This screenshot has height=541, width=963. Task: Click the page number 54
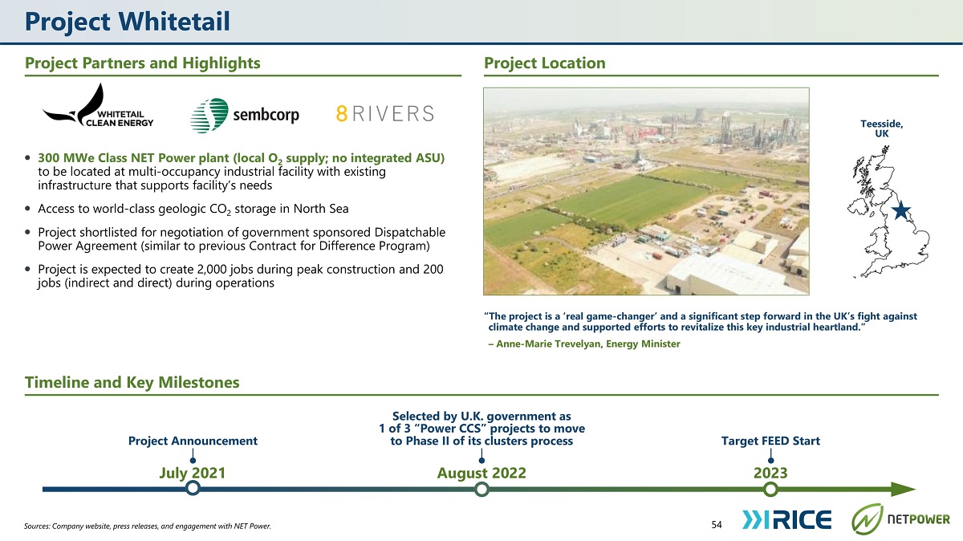[717, 525]
